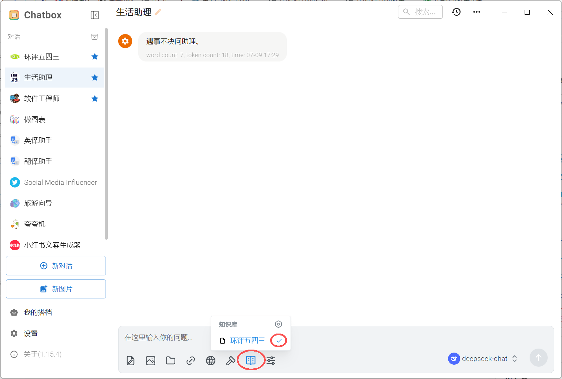Open the 做图表 conversation
Viewport: 562px width, 379px height.
click(x=35, y=120)
